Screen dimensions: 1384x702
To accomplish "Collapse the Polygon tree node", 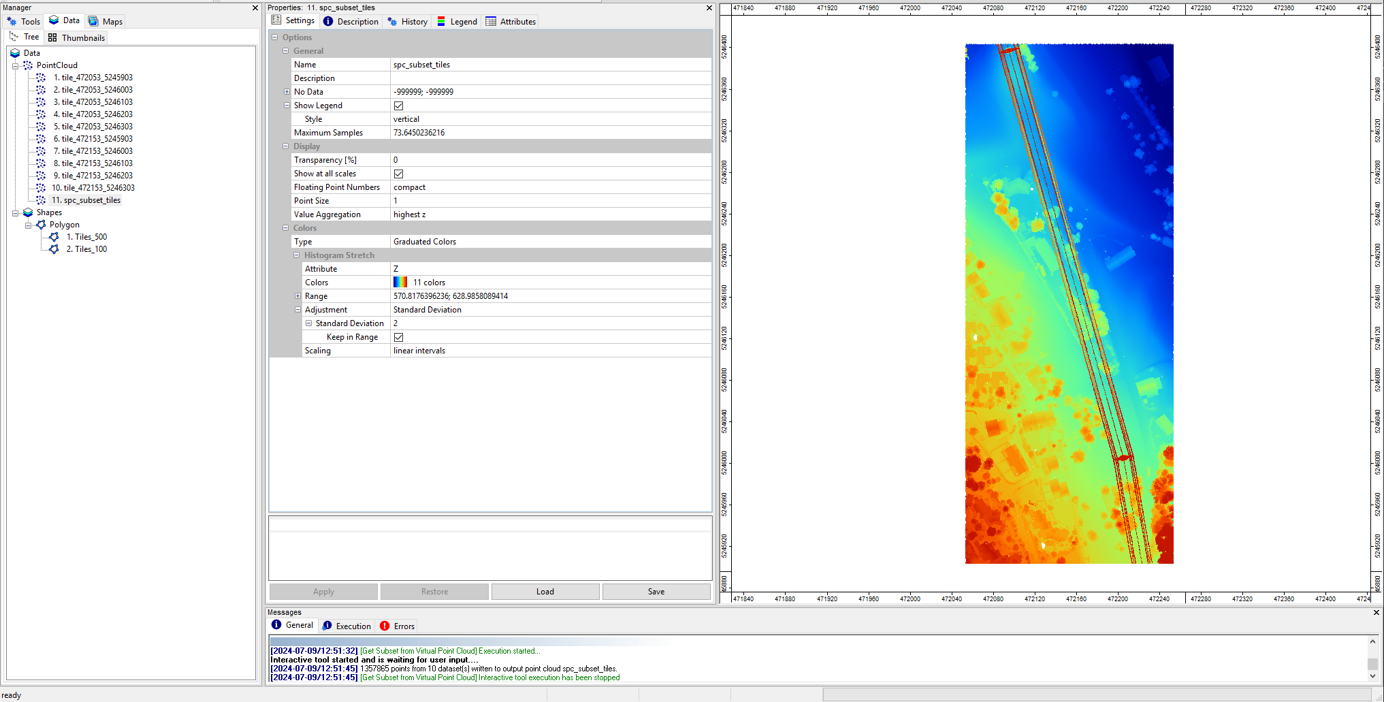I will (x=28, y=225).
